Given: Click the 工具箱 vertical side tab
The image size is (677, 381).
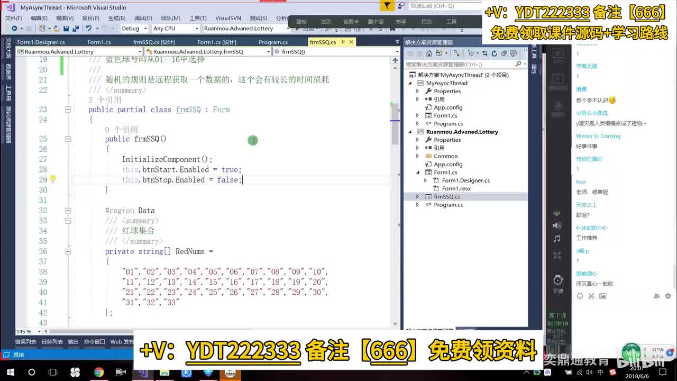Looking at the screenshot, I should (x=8, y=93).
